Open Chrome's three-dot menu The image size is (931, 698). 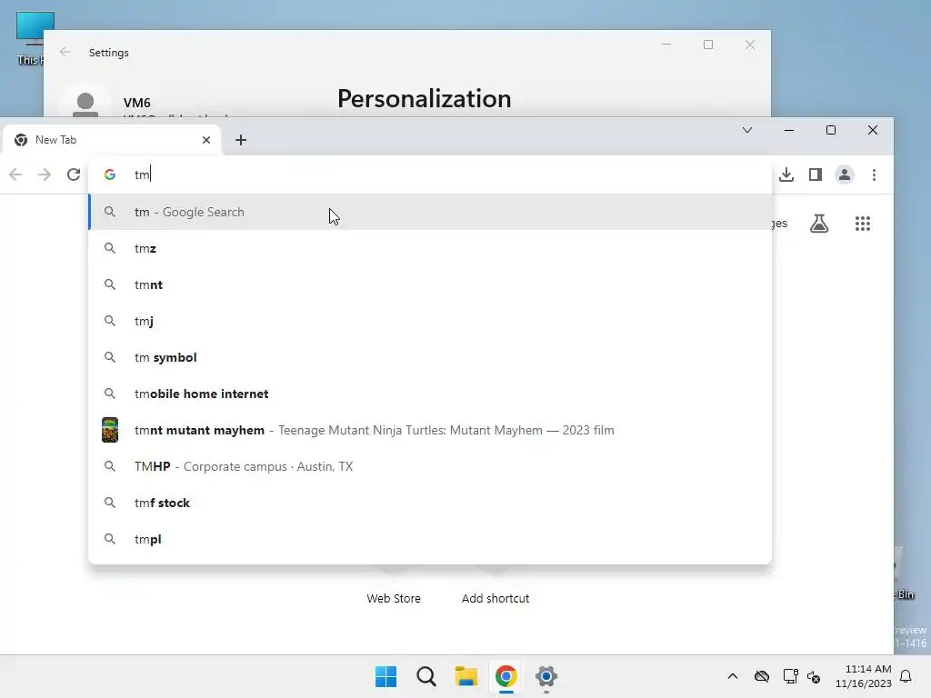[x=874, y=174]
